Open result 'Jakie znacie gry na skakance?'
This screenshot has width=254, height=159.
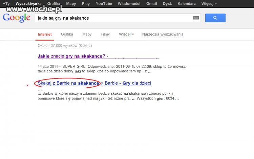pos(73,56)
